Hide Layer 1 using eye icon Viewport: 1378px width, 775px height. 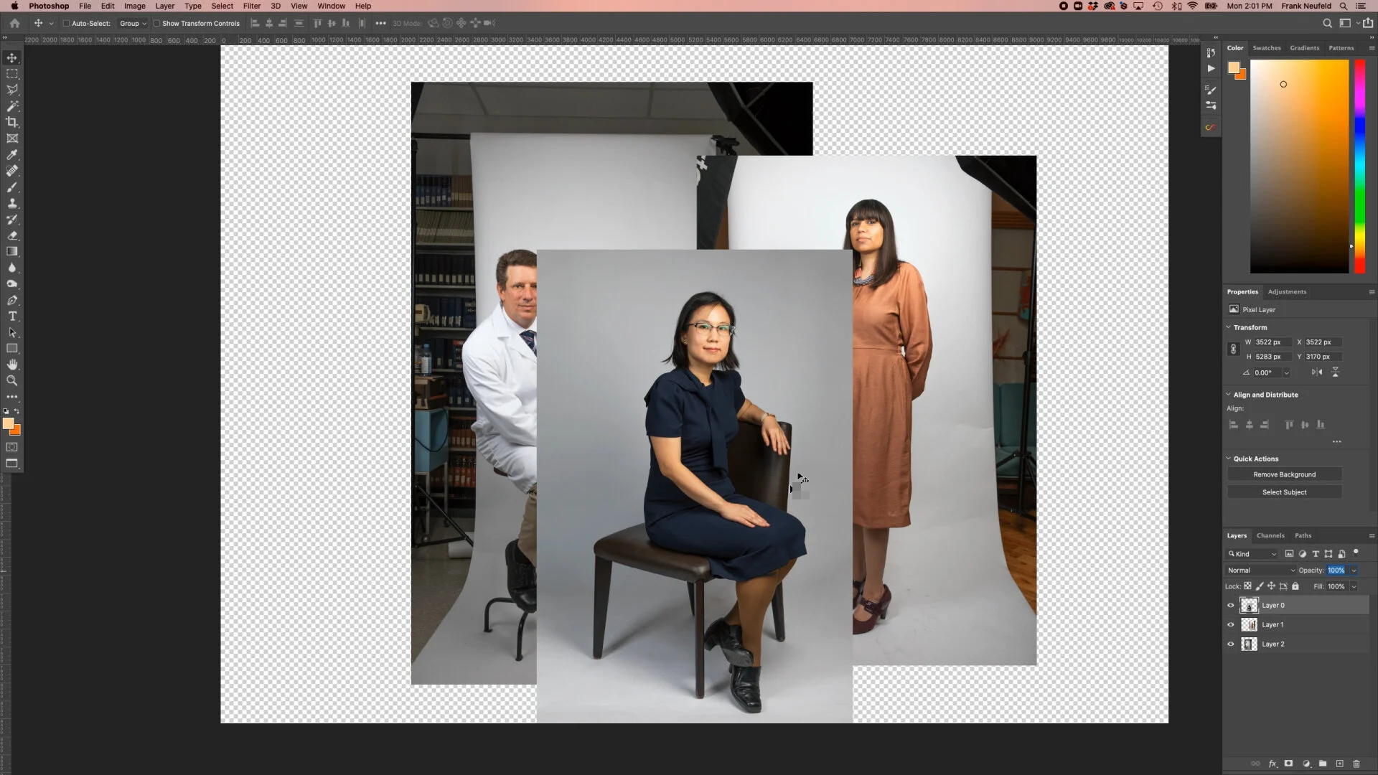1231,624
